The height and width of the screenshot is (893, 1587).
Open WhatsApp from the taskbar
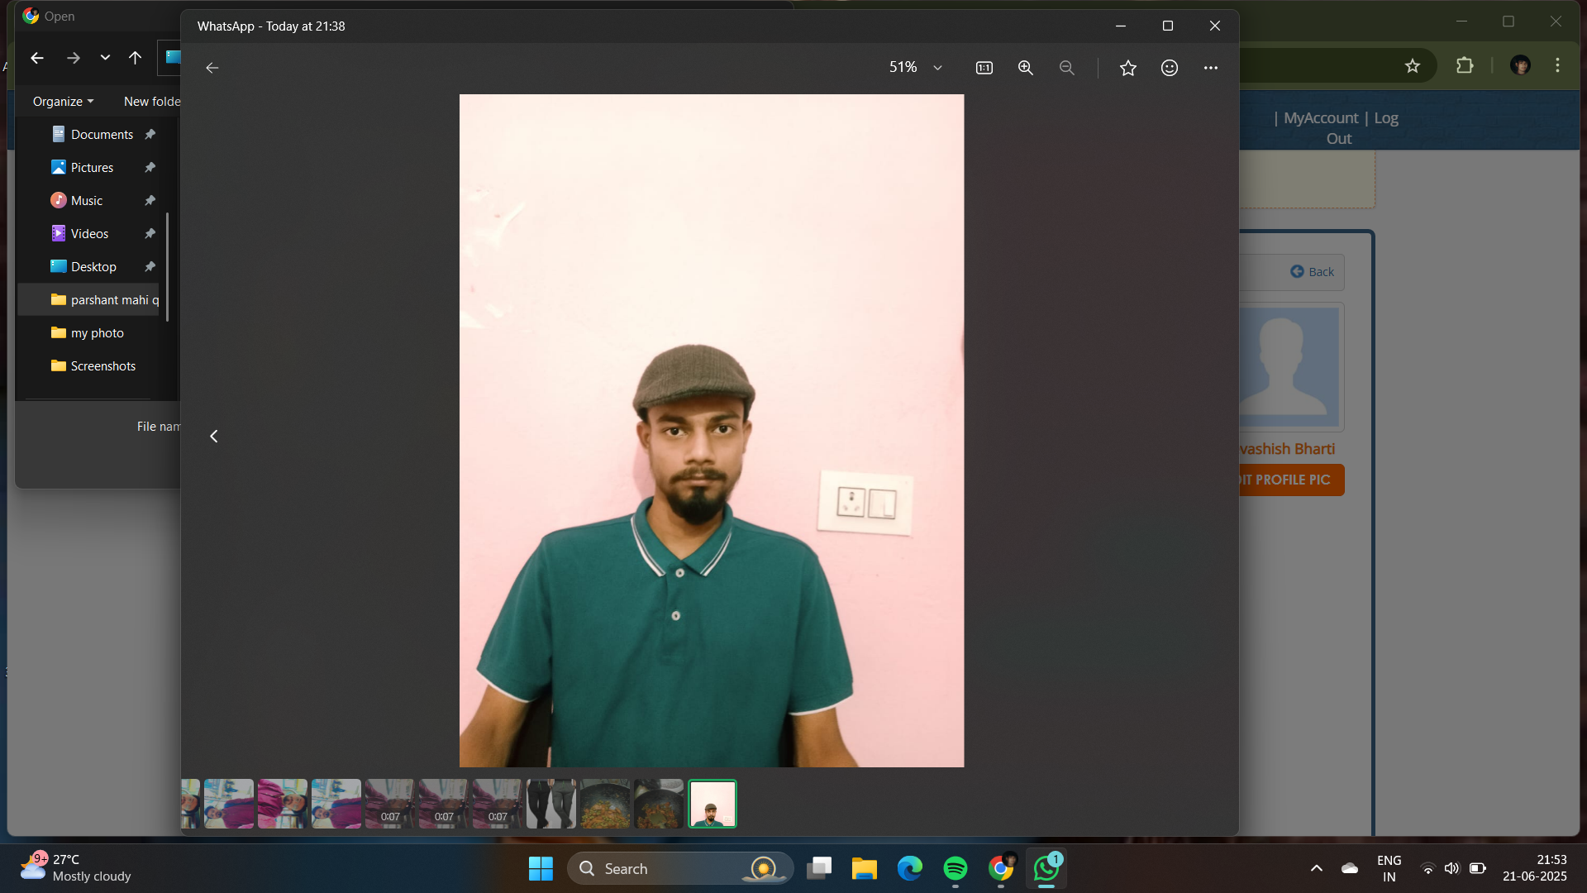point(1046,868)
